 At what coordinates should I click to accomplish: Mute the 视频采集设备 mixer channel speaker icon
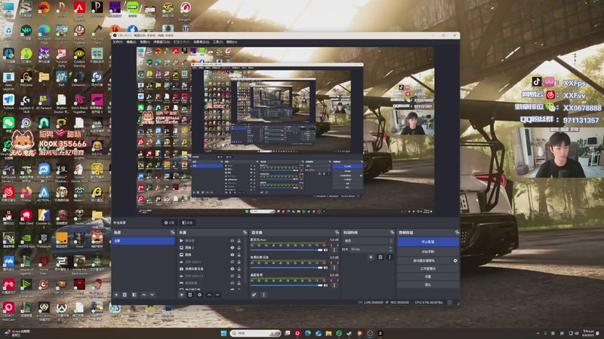point(326,267)
